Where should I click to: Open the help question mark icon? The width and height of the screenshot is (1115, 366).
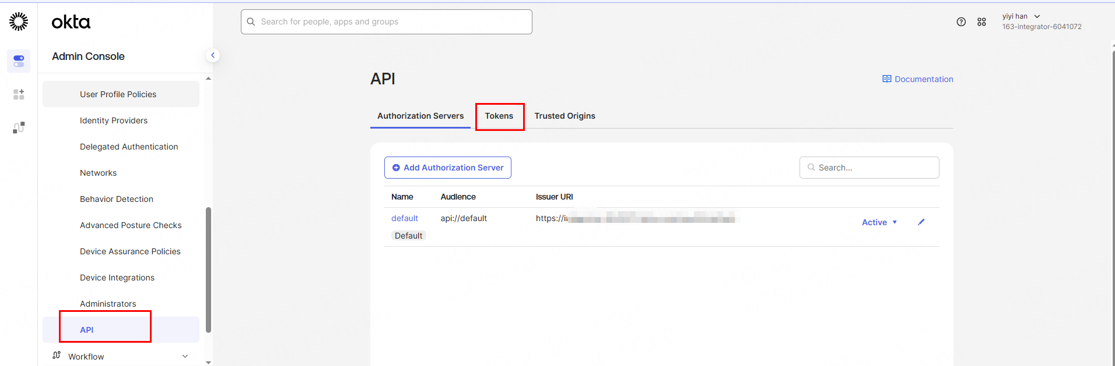click(961, 22)
